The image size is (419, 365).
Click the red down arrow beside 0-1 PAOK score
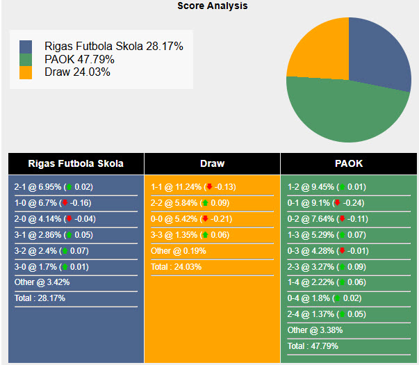pyautogui.click(x=338, y=203)
